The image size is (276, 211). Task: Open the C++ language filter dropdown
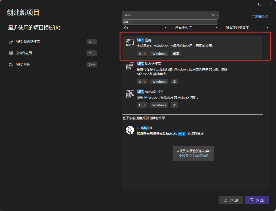tap(145, 28)
